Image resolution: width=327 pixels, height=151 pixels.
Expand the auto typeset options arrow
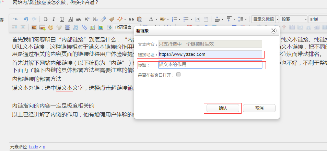pyautogui.click(x=125, y=19)
